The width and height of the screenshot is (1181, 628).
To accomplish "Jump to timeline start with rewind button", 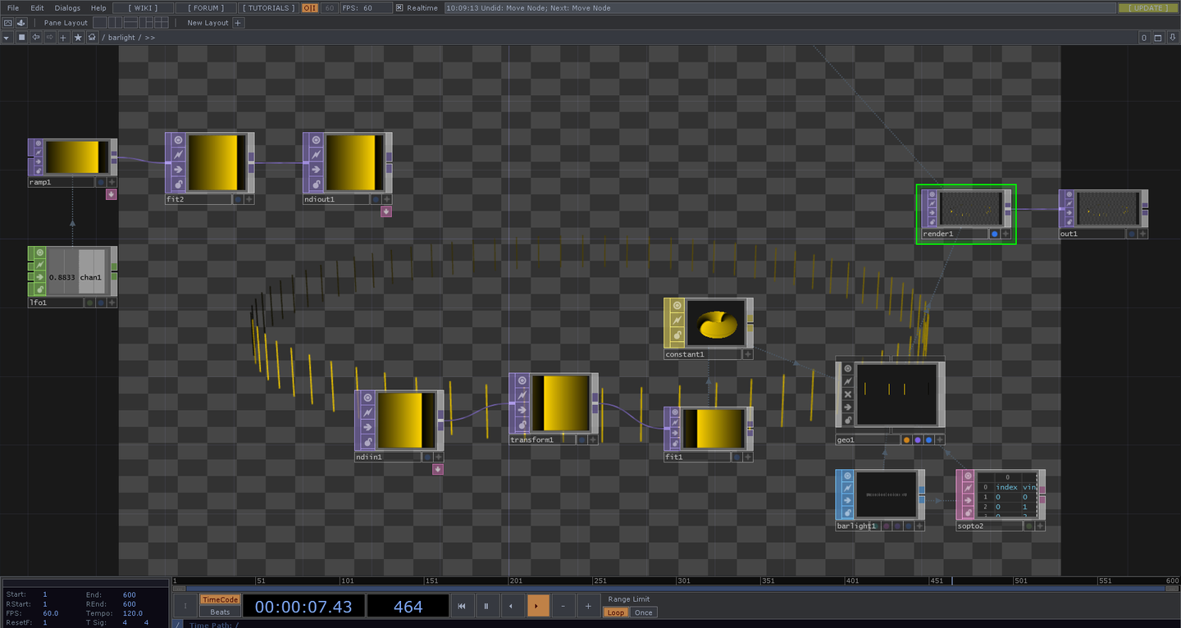I will [x=462, y=607].
